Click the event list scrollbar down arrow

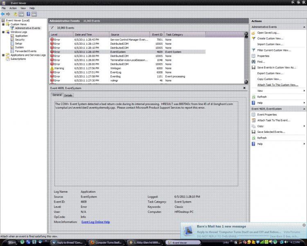tap(246, 82)
